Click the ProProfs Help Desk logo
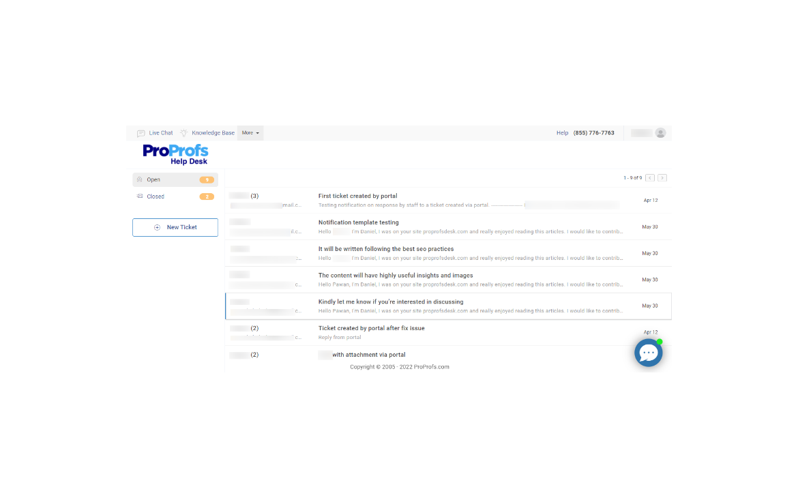The width and height of the screenshot is (798, 498). 175,154
